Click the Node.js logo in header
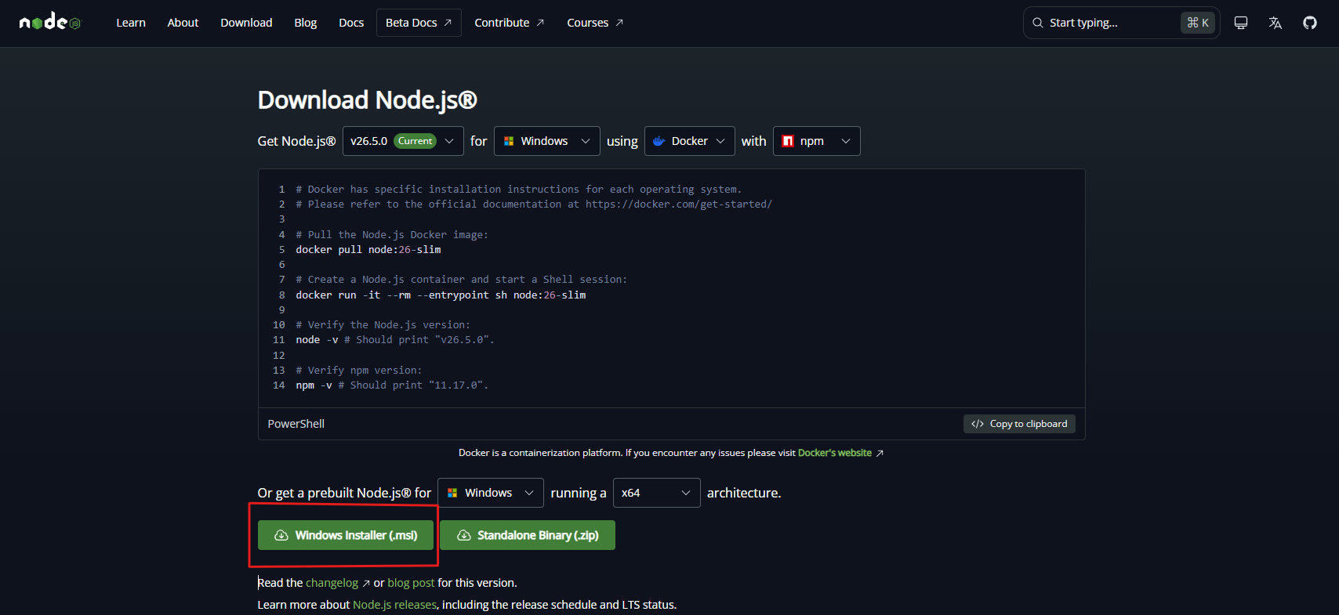This screenshot has height=615, width=1339. [49, 22]
